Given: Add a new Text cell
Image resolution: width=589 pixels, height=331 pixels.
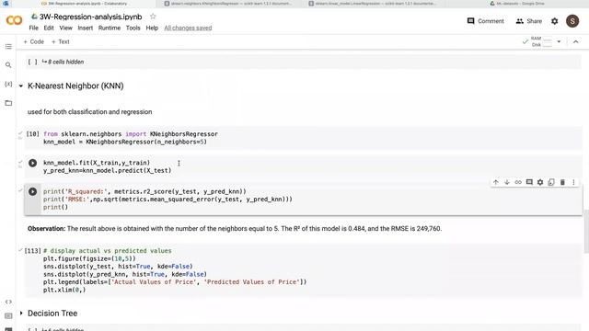Looking at the screenshot, I should [61, 41].
